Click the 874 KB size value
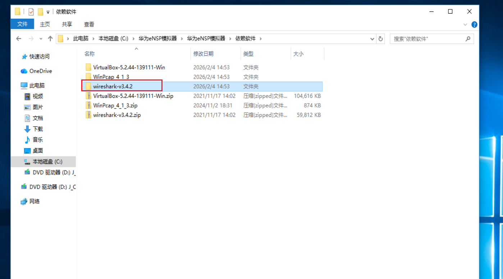 point(312,105)
